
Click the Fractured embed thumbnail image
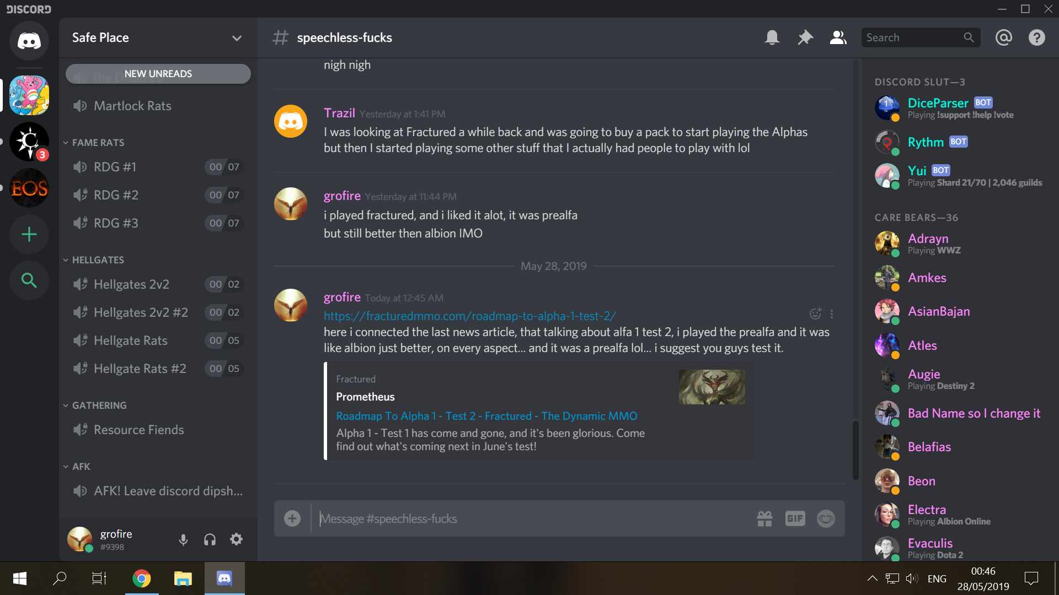point(712,387)
